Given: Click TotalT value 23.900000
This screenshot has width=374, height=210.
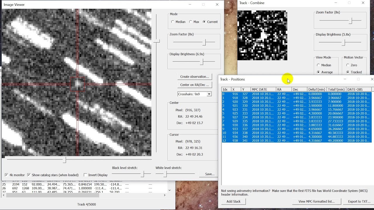Looking at the screenshot, I should tap(335, 117).
